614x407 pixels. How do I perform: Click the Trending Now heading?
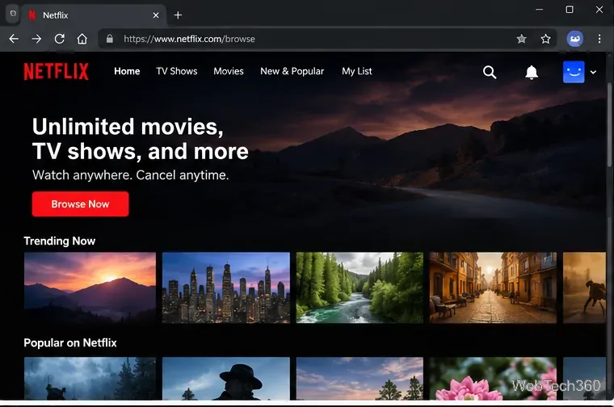point(60,241)
